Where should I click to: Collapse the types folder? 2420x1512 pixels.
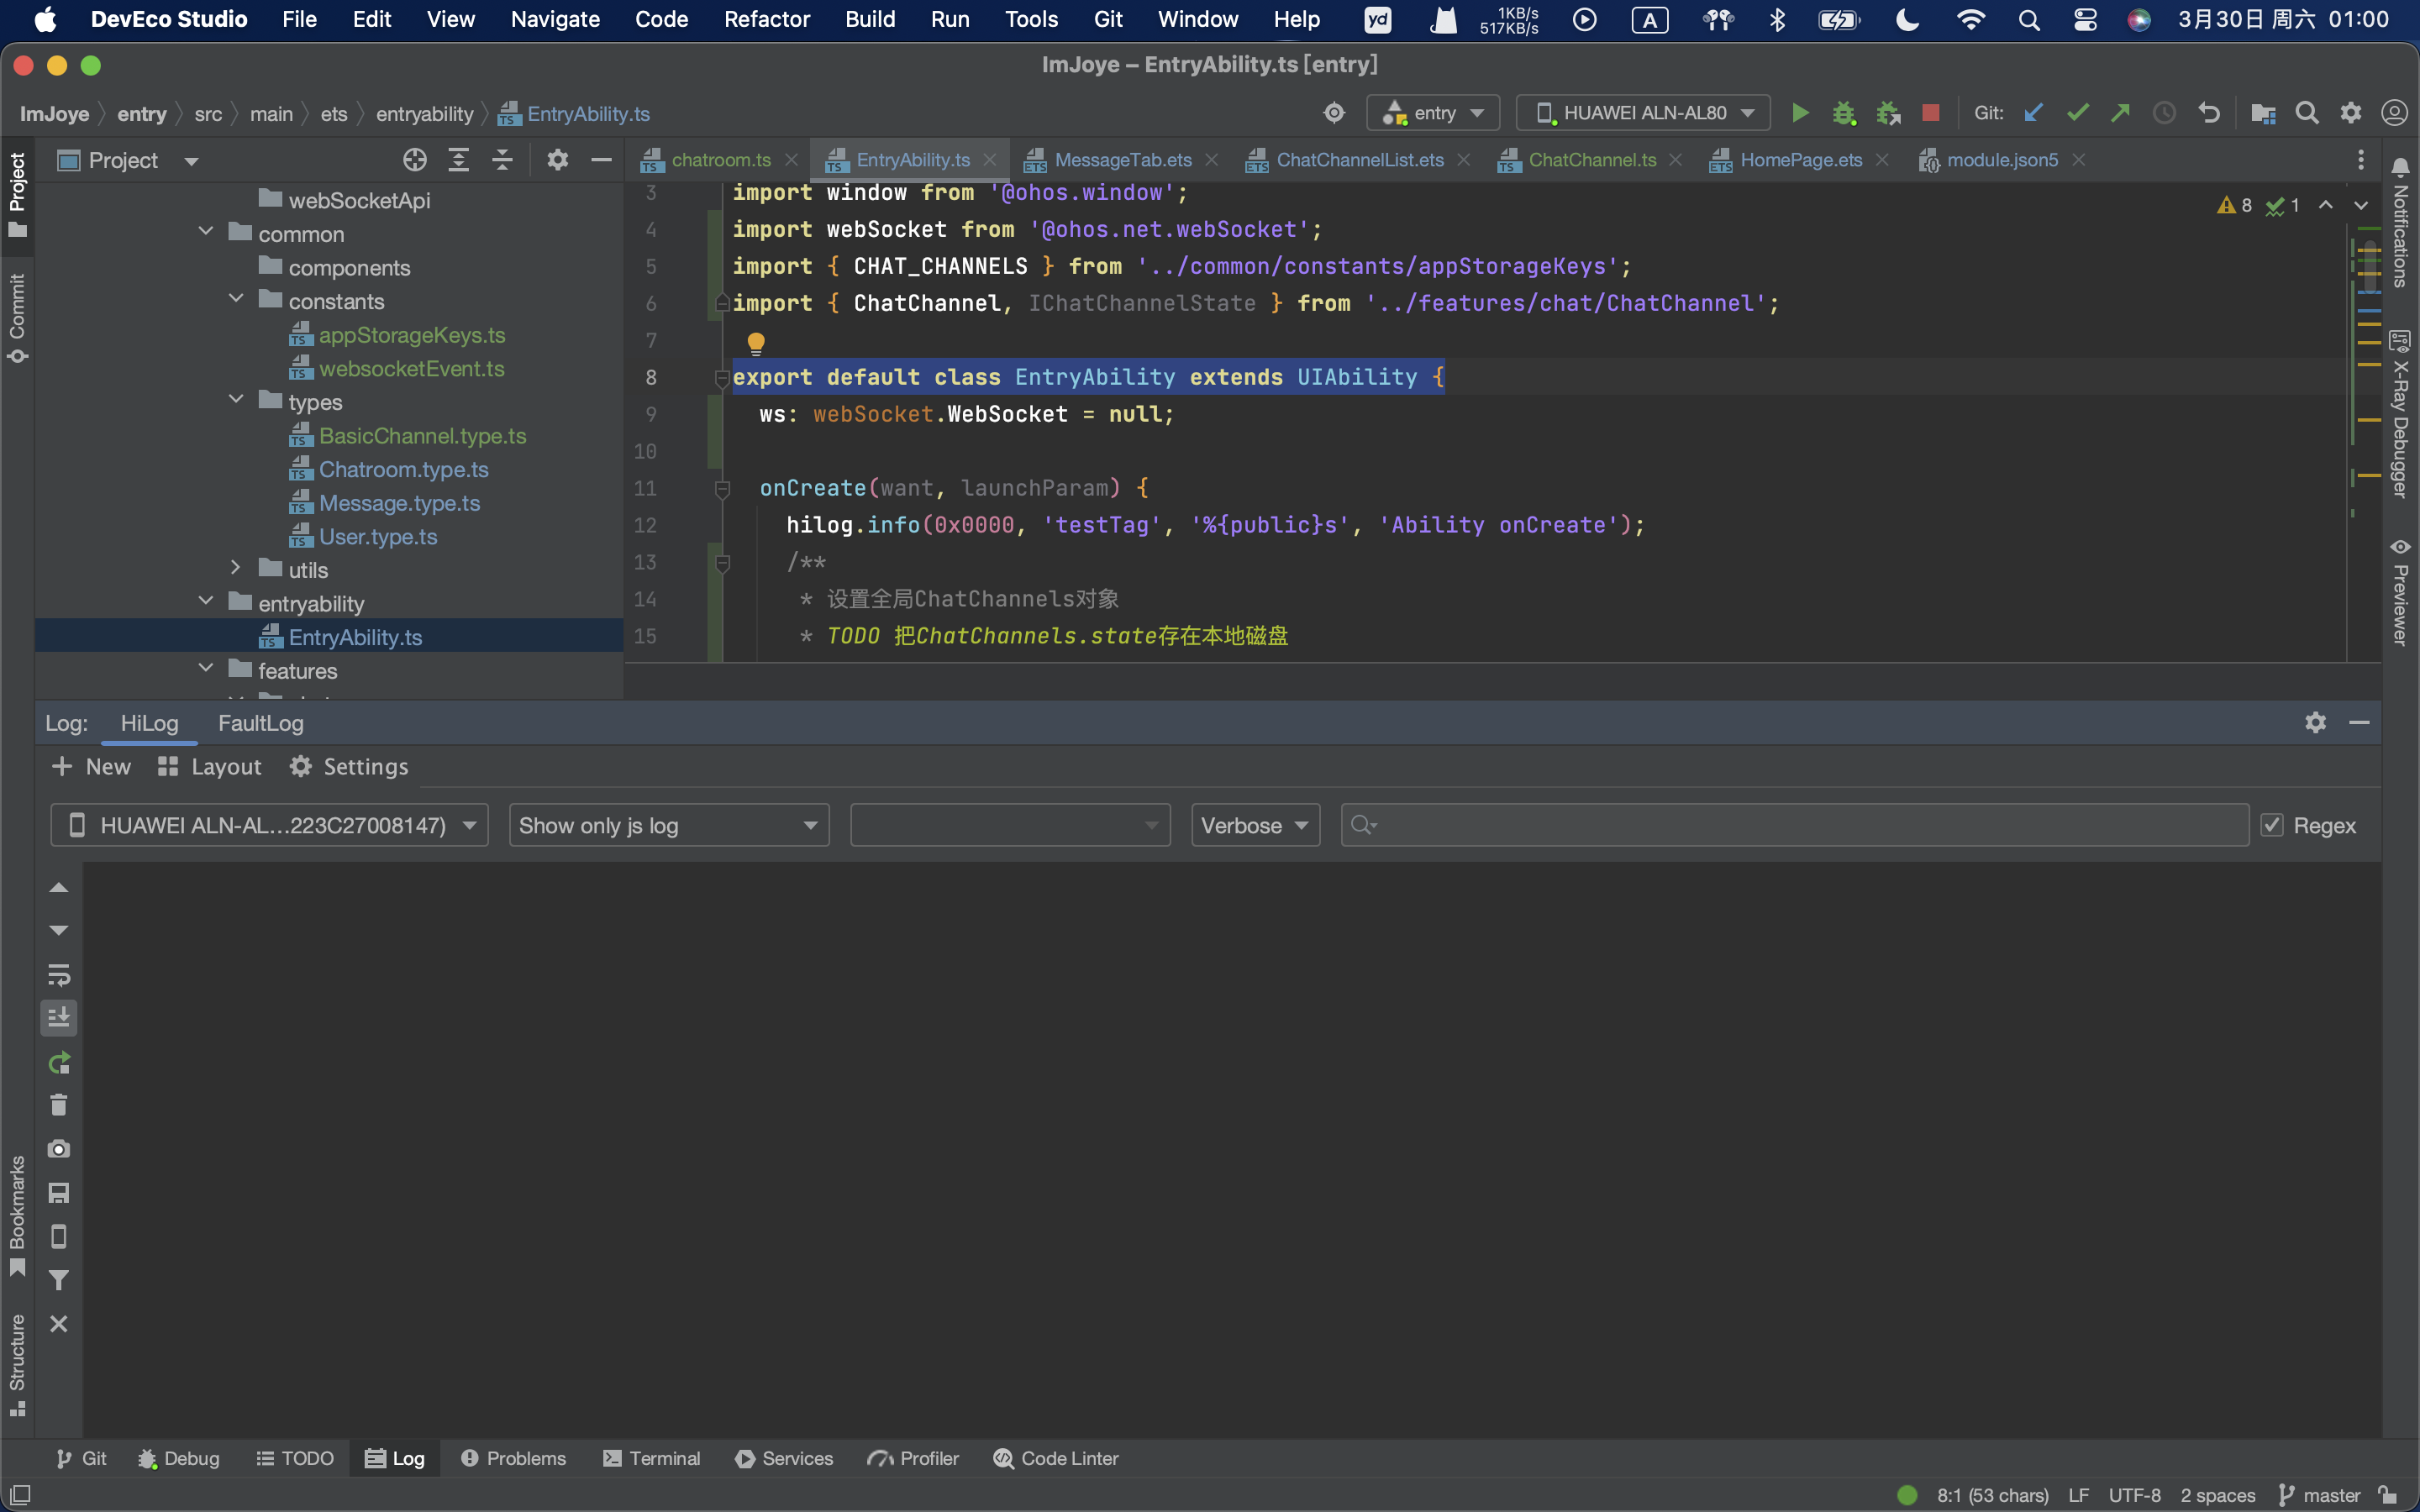coord(236,400)
